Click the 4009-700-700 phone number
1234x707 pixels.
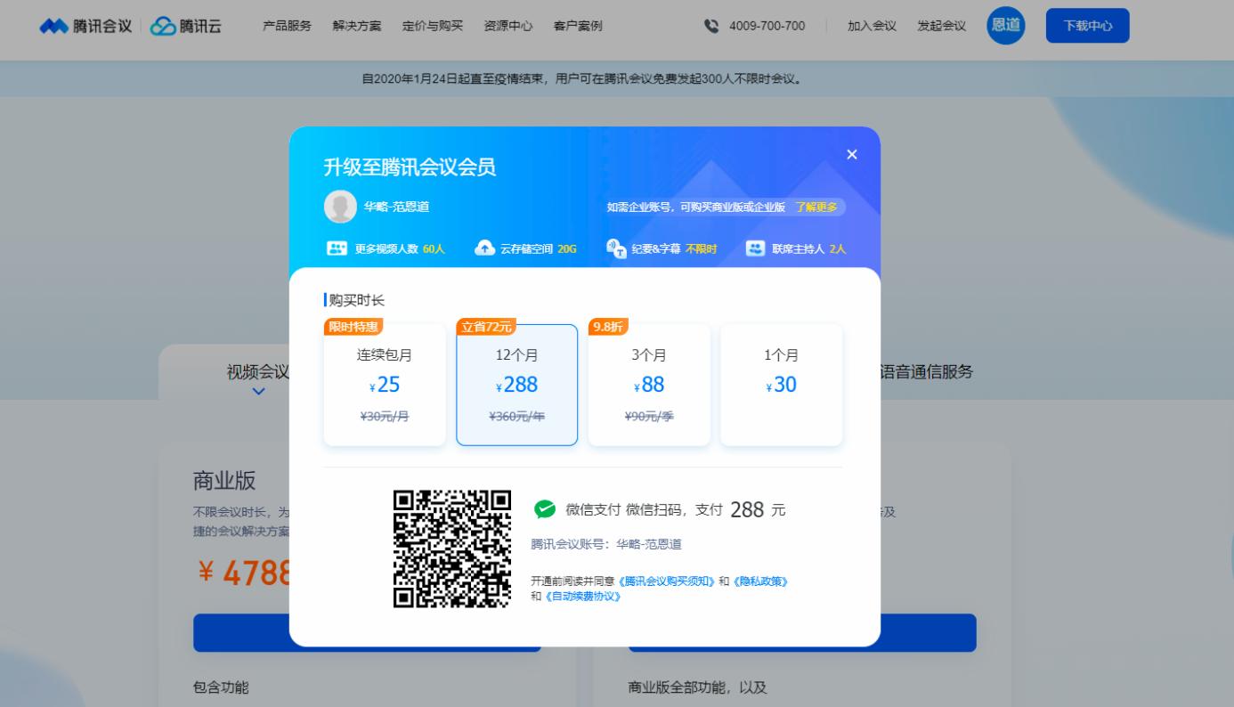767,26
